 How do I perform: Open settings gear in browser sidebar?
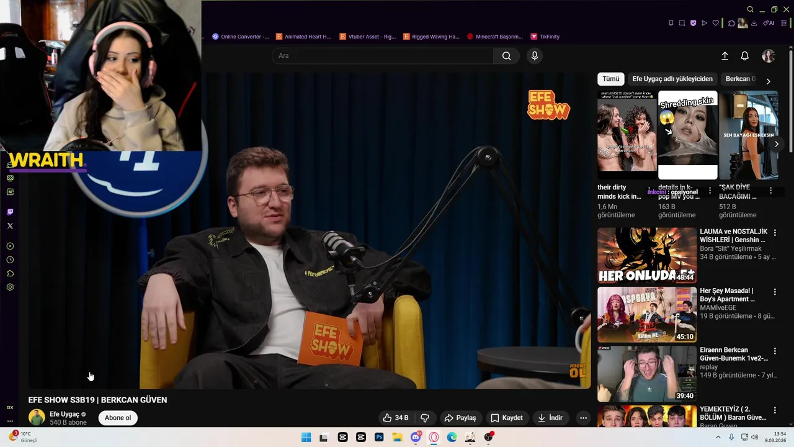pos(10,287)
